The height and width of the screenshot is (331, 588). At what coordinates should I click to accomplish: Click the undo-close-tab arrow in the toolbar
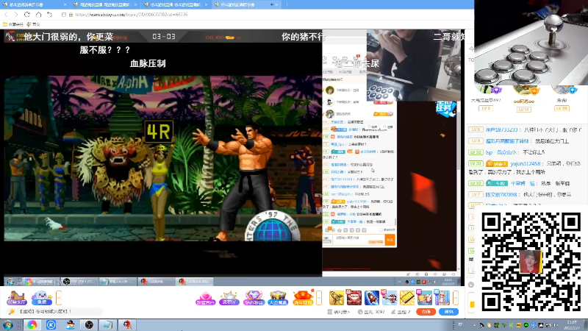click(49, 14)
